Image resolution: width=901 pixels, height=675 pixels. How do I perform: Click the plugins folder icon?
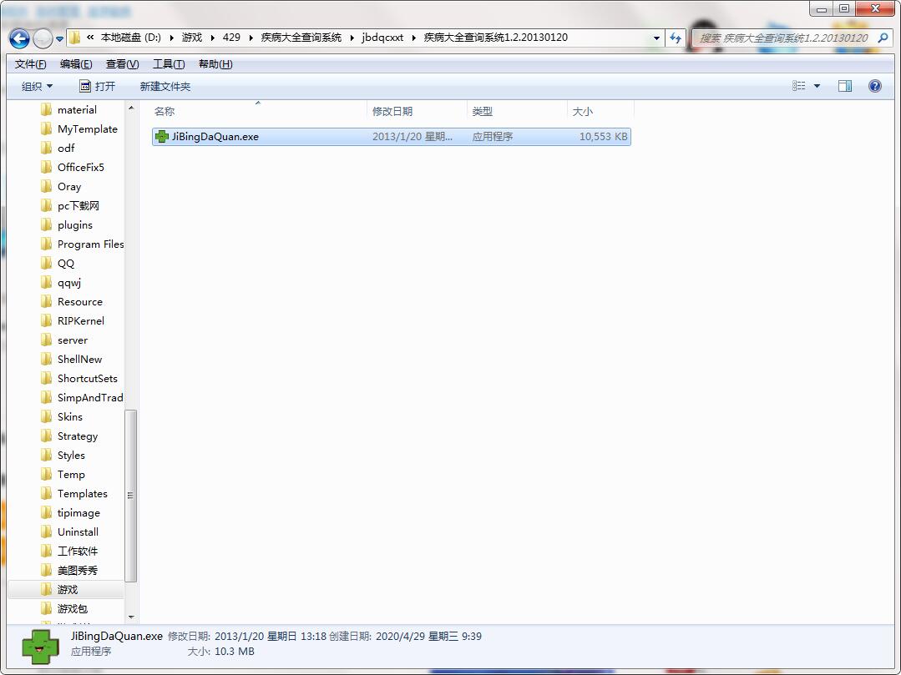pos(47,225)
